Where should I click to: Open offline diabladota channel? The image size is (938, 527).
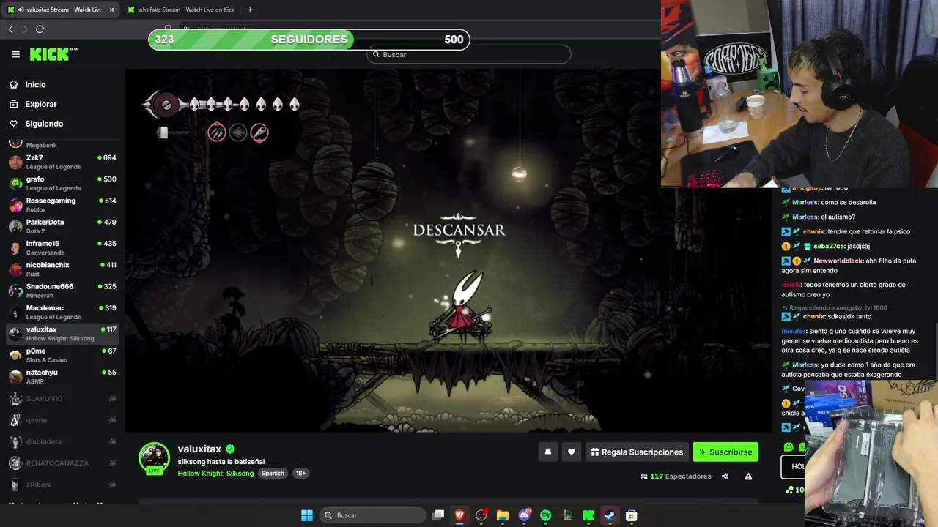[62, 441]
